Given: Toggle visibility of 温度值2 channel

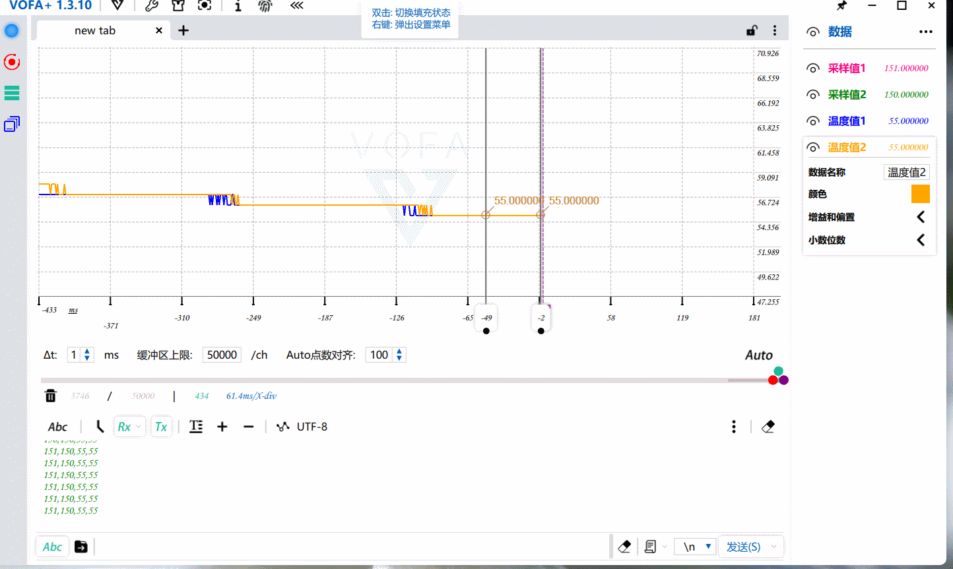Looking at the screenshot, I should [813, 148].
